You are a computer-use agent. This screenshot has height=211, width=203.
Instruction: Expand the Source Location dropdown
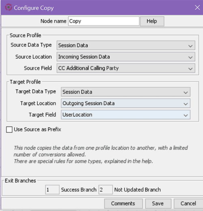126,57
